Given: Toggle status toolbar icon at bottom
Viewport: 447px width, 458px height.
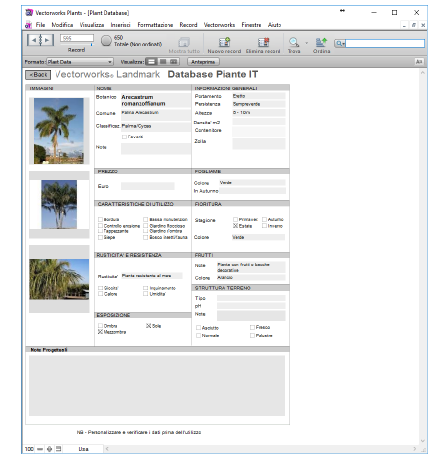Looking at the screenshot, I should point(58,449).
